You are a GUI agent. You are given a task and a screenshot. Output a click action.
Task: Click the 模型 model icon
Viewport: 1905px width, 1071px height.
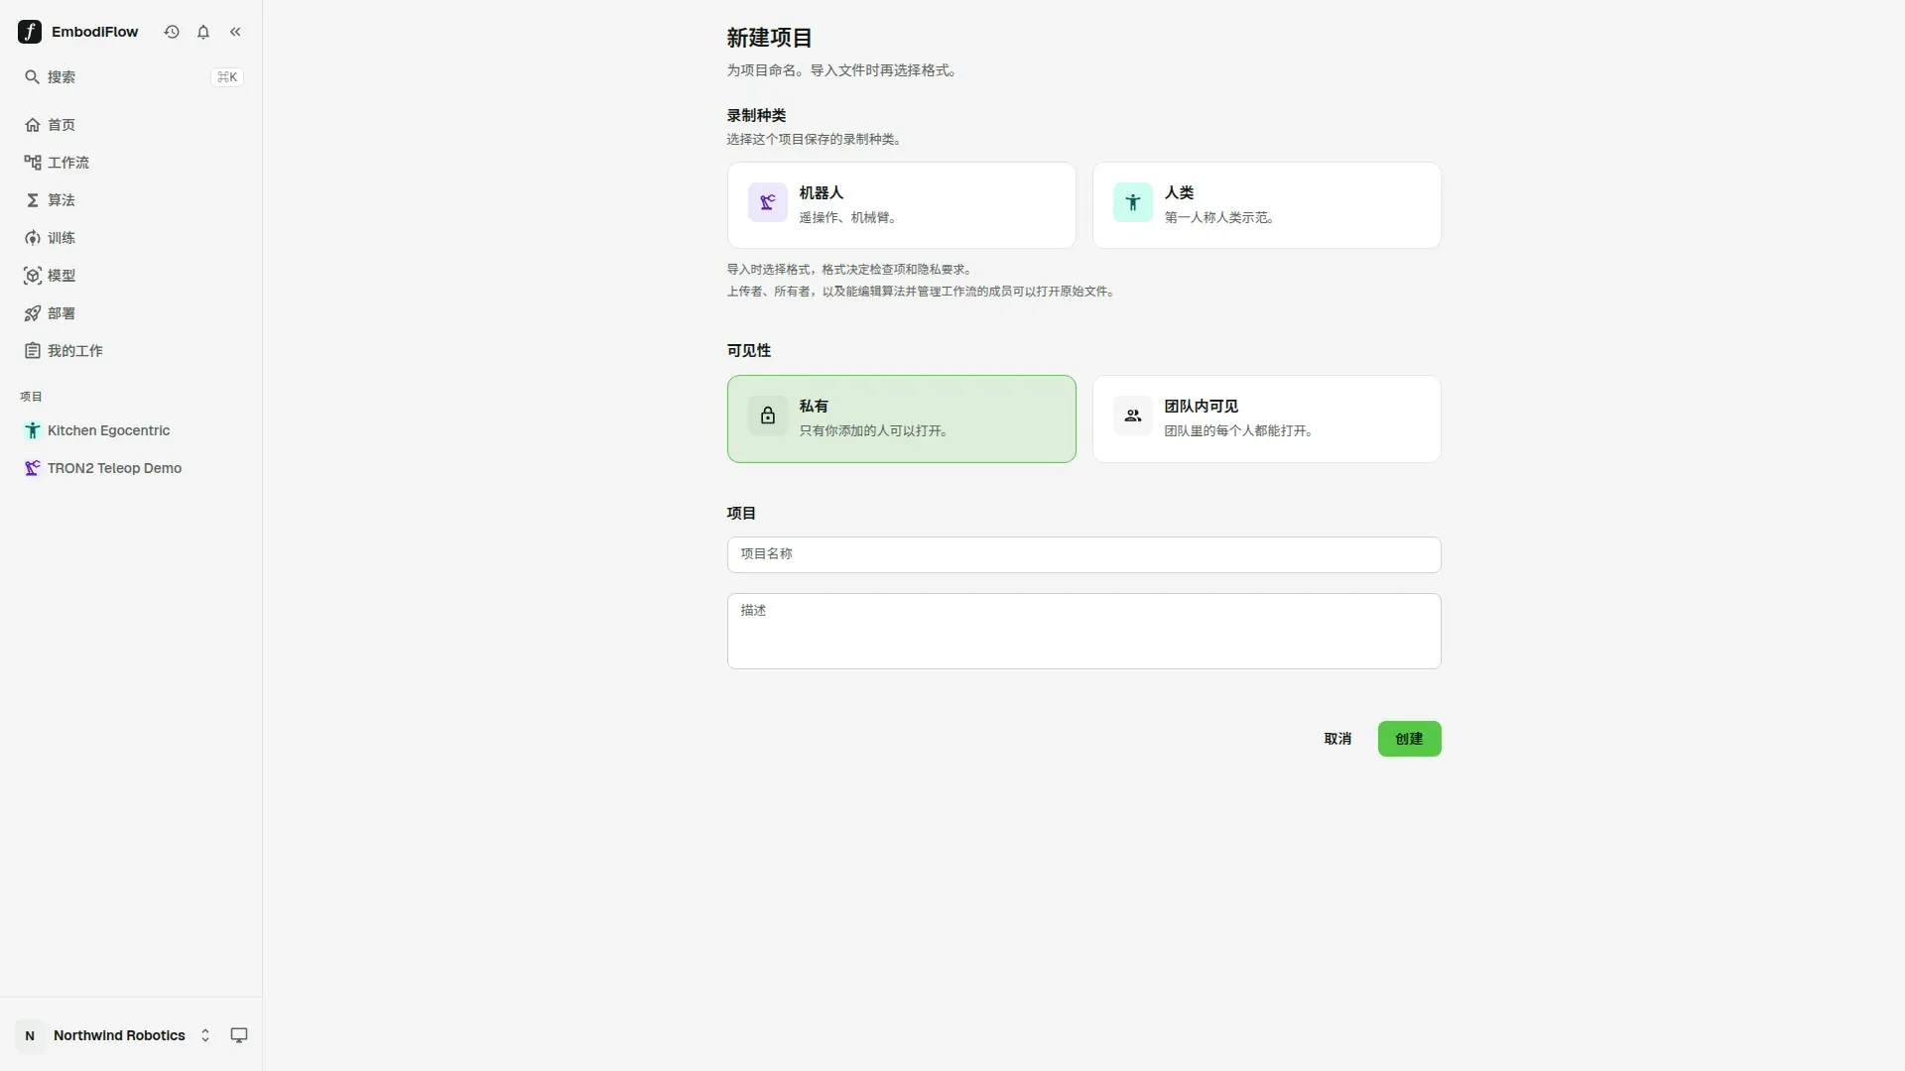click(x=33, y=276)
